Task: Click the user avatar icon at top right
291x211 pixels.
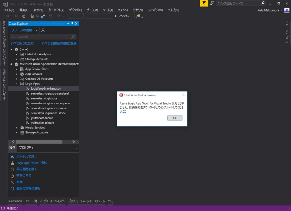Action: tap(287, 10)
